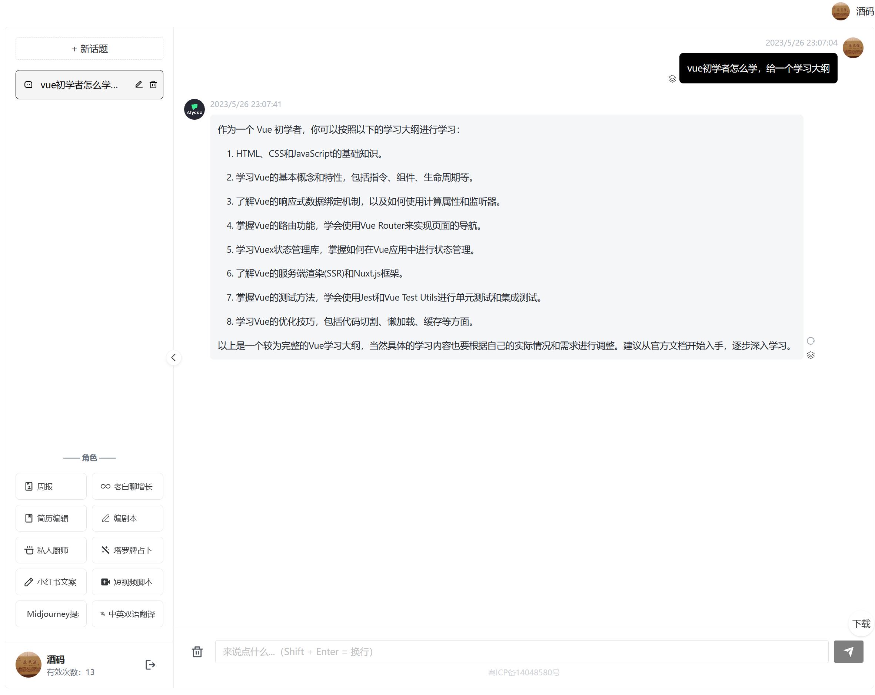Viewport: 875px width, 695px height.
Task: Open the 短视频脚本 role
Action: point(127,582)
